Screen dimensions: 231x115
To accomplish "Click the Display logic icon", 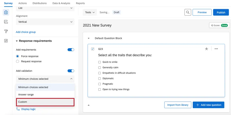I will click(x=18, y=109).
